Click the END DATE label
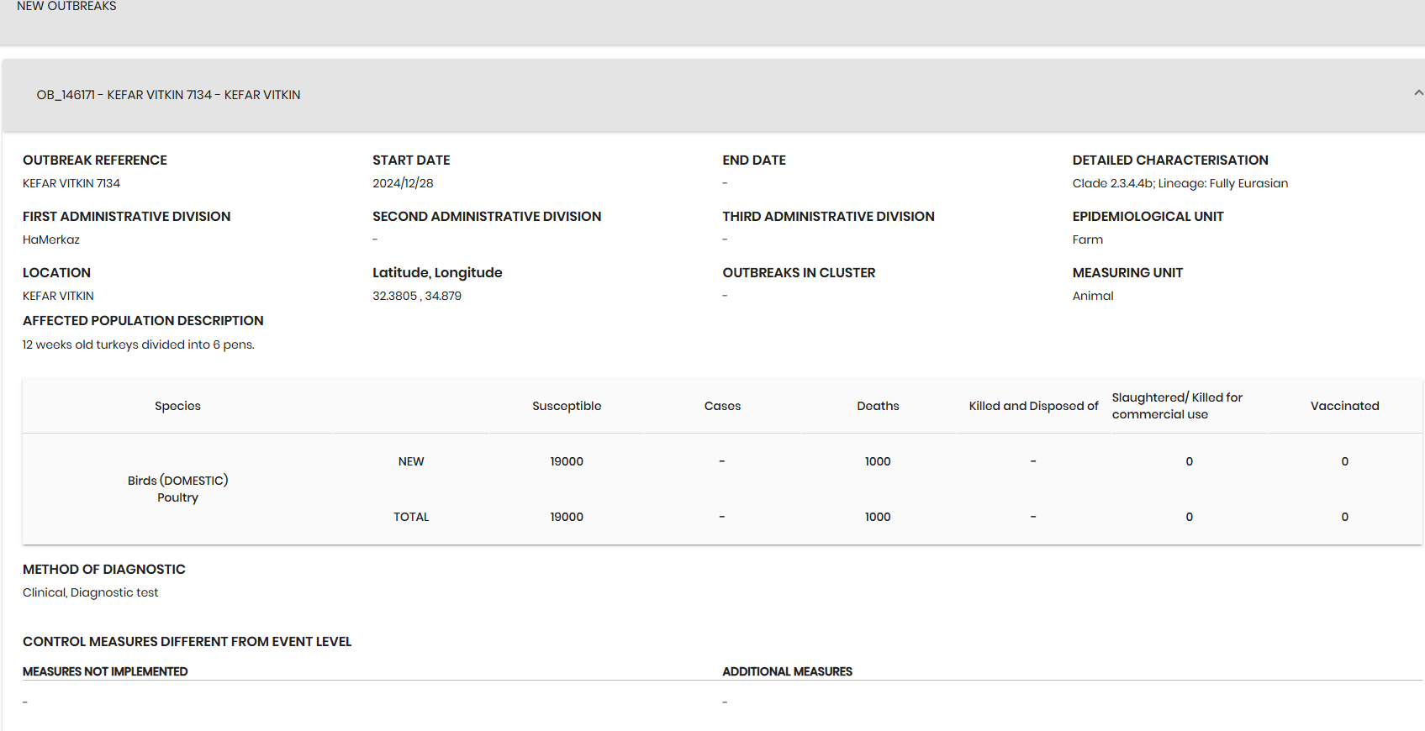The width and height of the screenshot is (1425, 731). 754,160
